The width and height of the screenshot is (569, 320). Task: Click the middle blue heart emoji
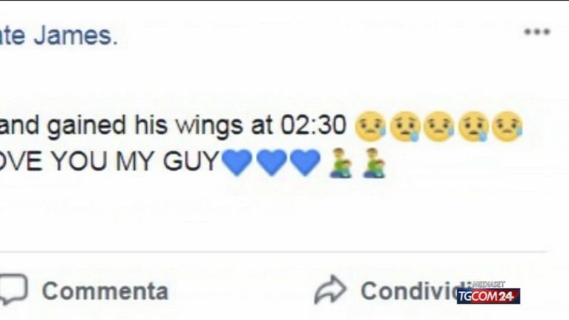[x=271, y=163]
